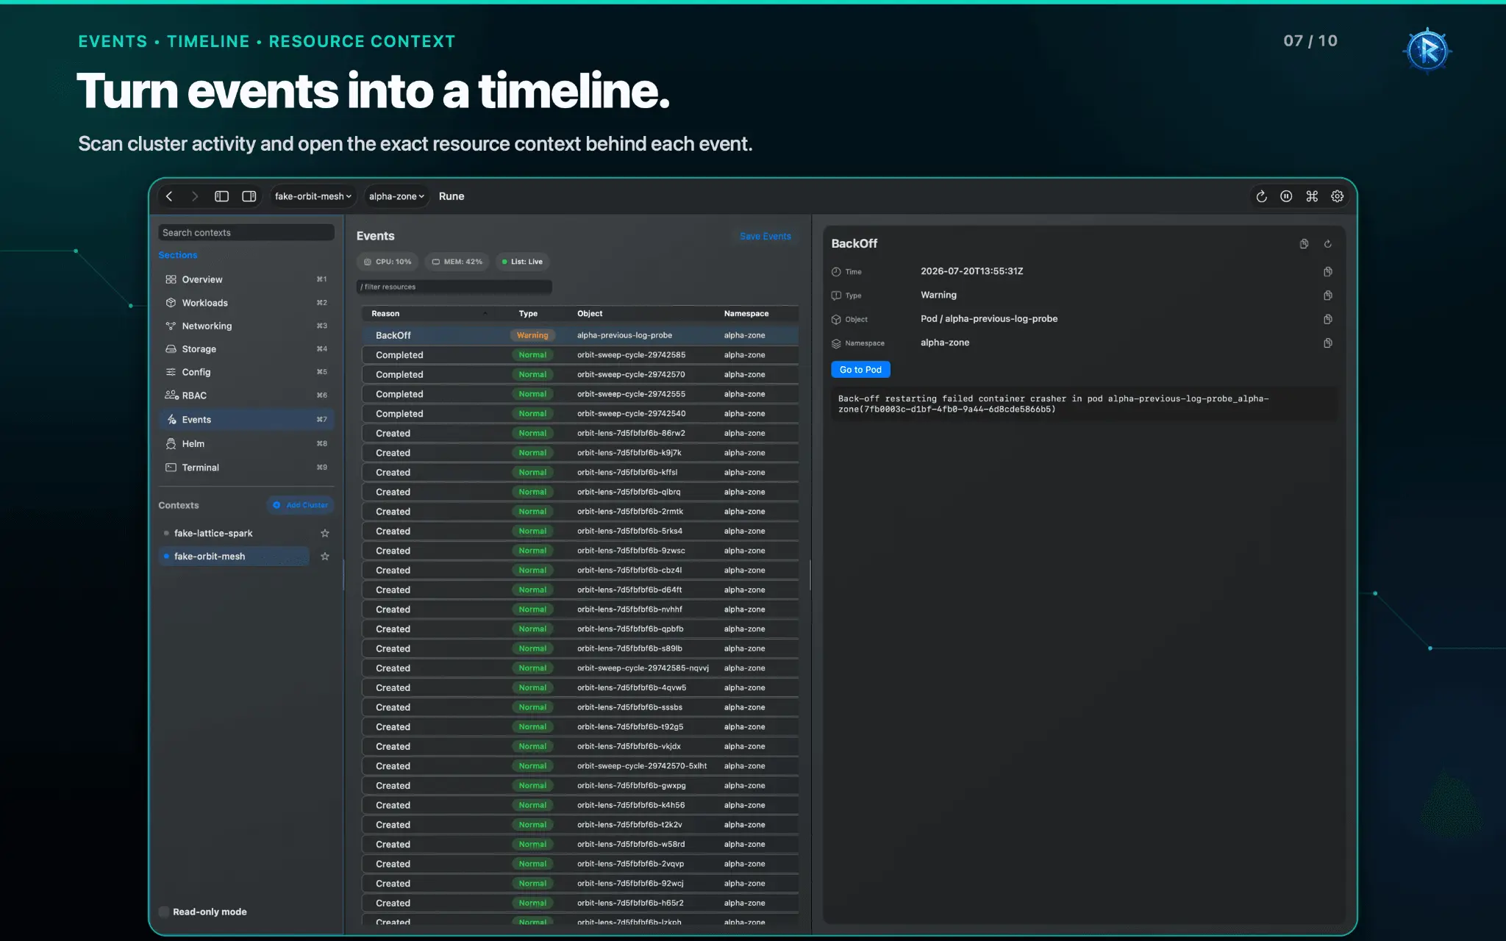The width and height of the screenshot is (1506, 941).
Task: Copy the Time value
Action: point(1328,272)
